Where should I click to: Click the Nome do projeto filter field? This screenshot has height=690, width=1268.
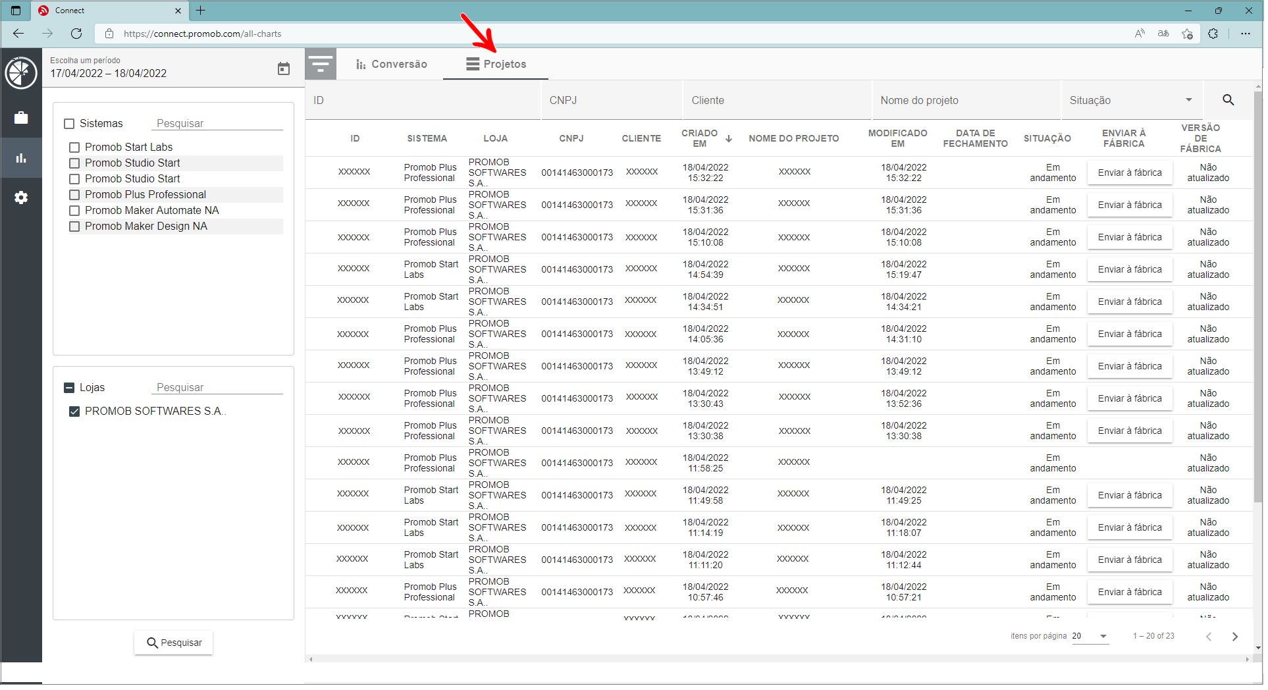coord(966,101)
